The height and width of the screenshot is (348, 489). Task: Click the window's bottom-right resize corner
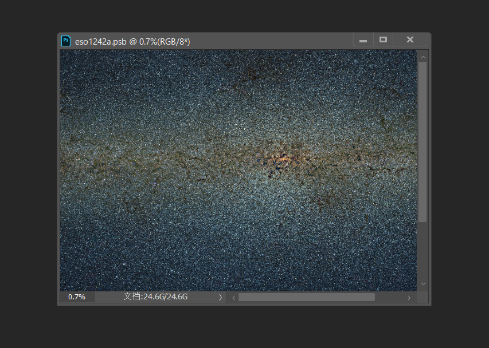[423, 298]
